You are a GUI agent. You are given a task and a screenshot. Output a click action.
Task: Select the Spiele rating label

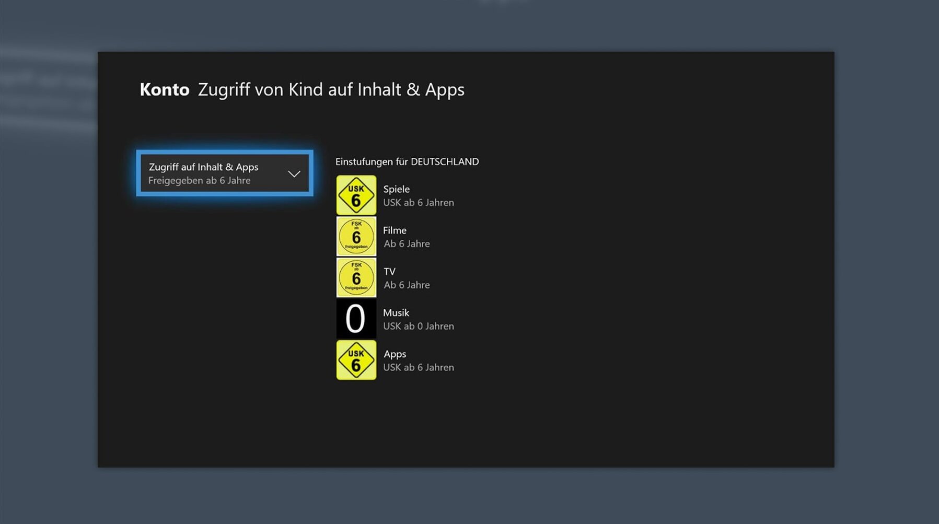(396, 189)
